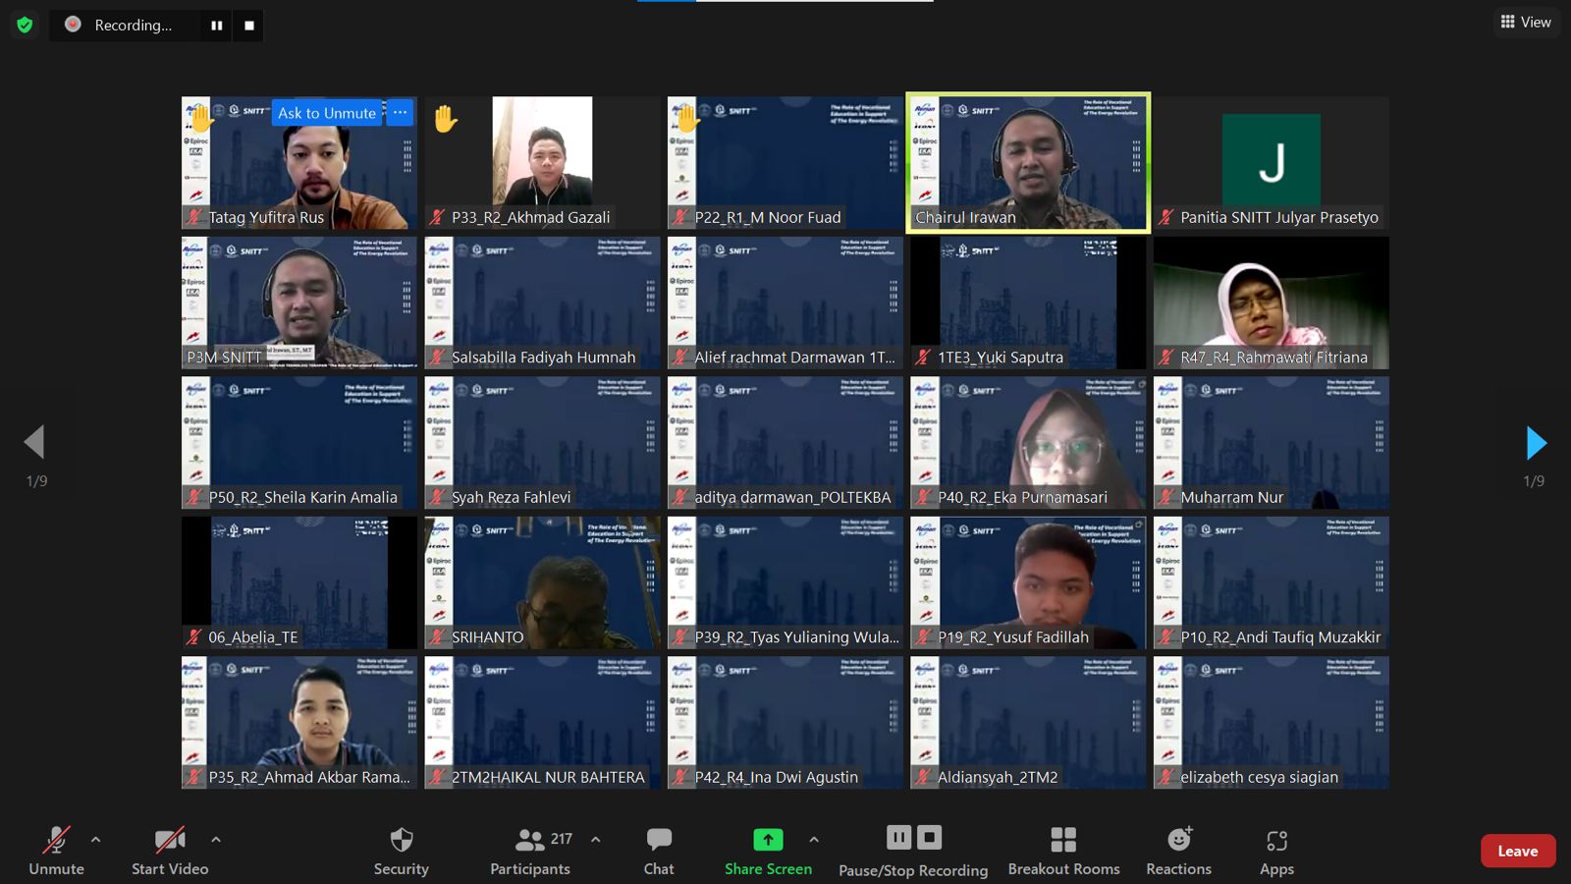Click Ask to Unmute on Tatag's video
Image resolution: width=1571 pixels, height=884 pixels.
click(327, 113)
